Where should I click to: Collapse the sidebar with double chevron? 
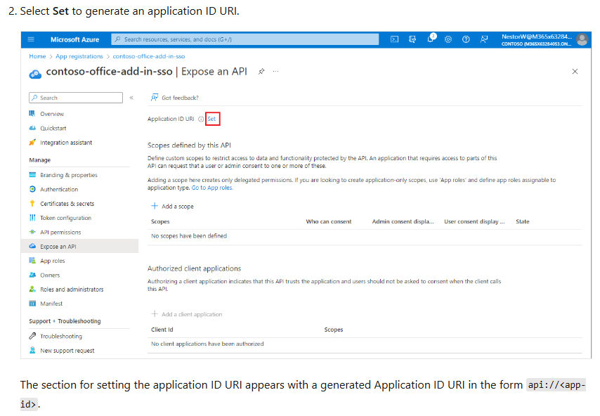(131, 98)
